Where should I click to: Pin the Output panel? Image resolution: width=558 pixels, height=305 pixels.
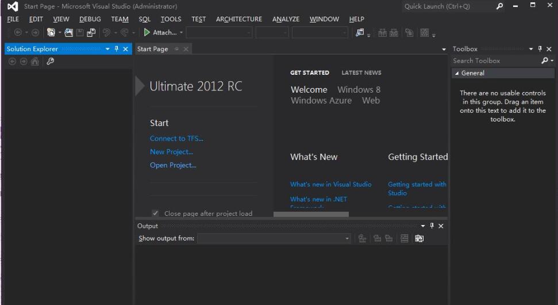tap(432, 226)
